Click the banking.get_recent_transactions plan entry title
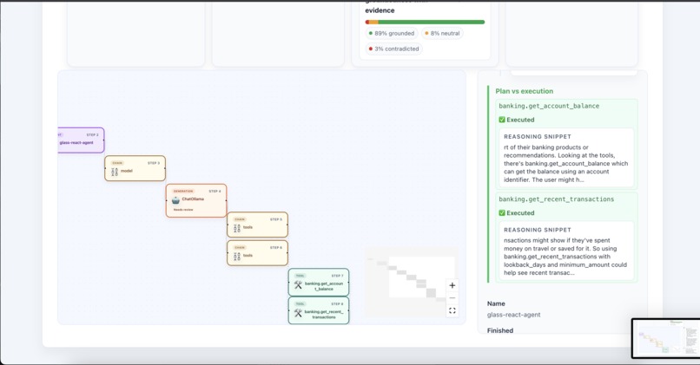 (556, 199)
